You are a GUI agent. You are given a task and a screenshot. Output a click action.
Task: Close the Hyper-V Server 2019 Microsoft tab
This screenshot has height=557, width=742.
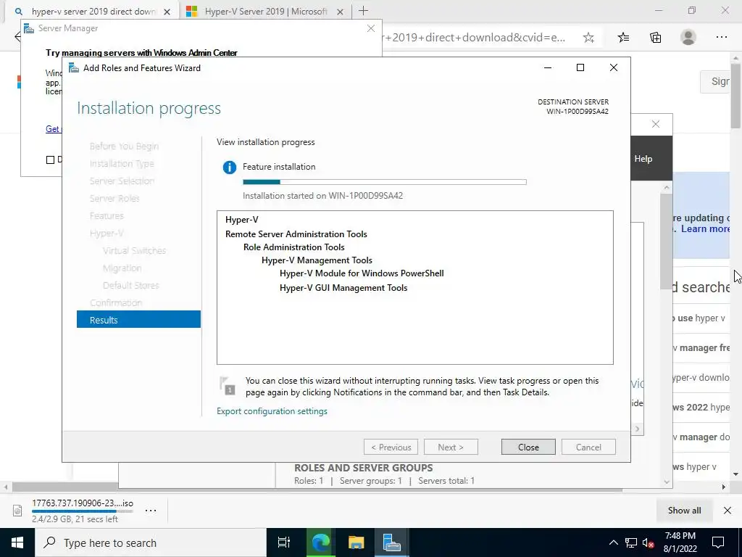pyautogui.click(x=340, y=12)
